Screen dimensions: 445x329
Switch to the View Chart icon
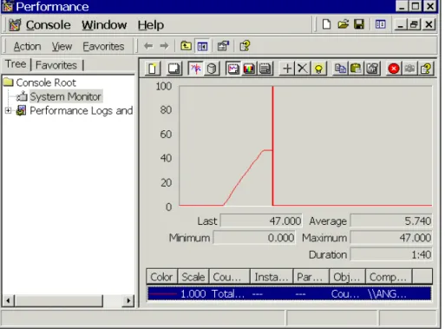click(x=232, y=69)
